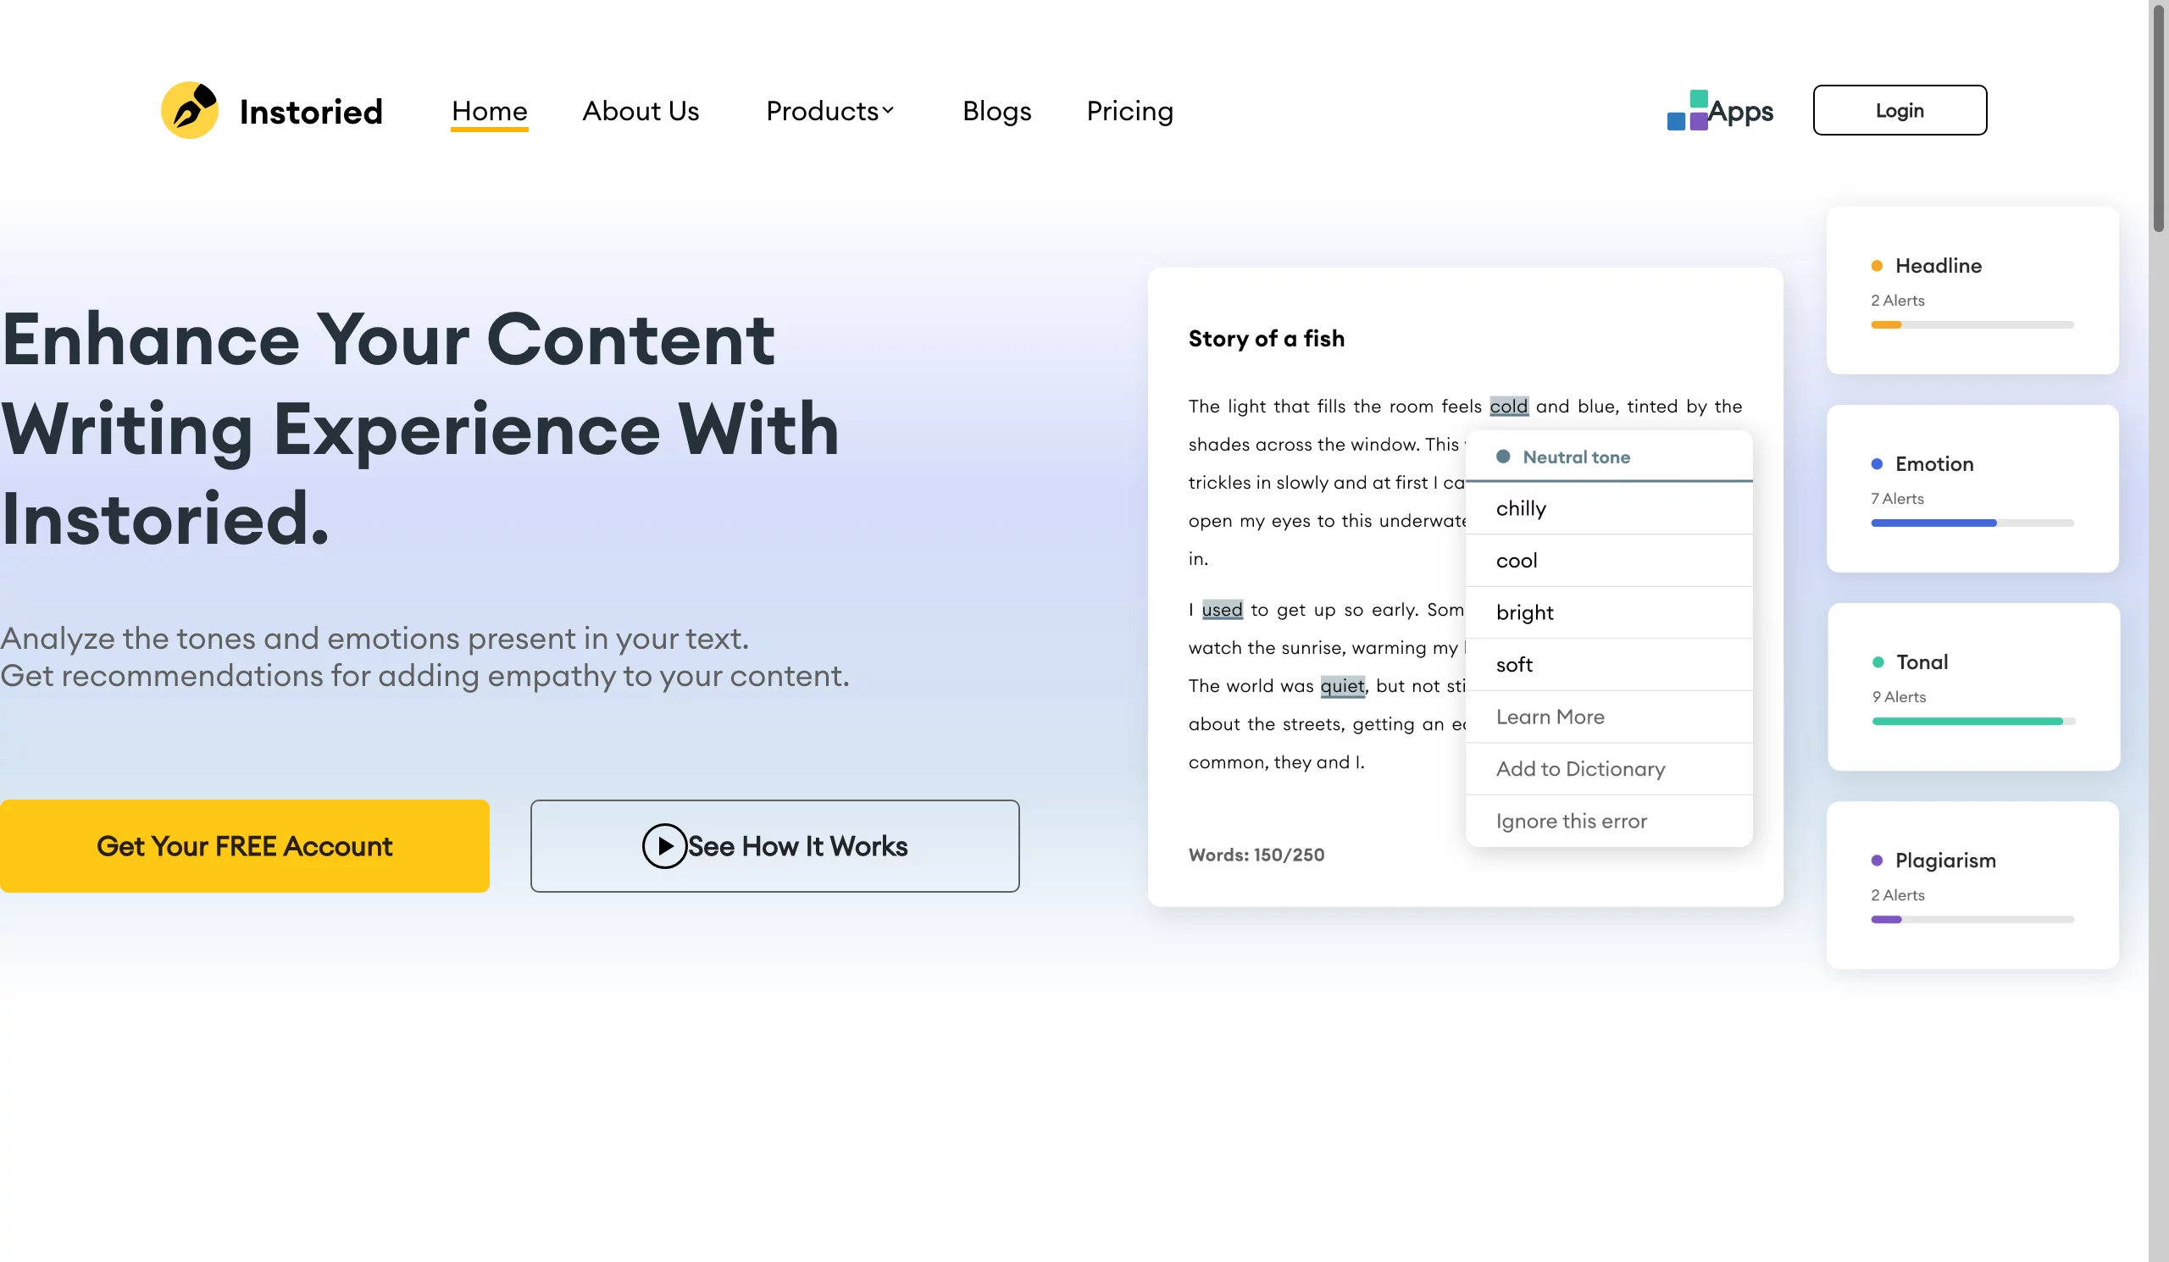Expand the Products dropdown menu
The height and width of the screenshot is (1262, 2169).
point(830,109)
